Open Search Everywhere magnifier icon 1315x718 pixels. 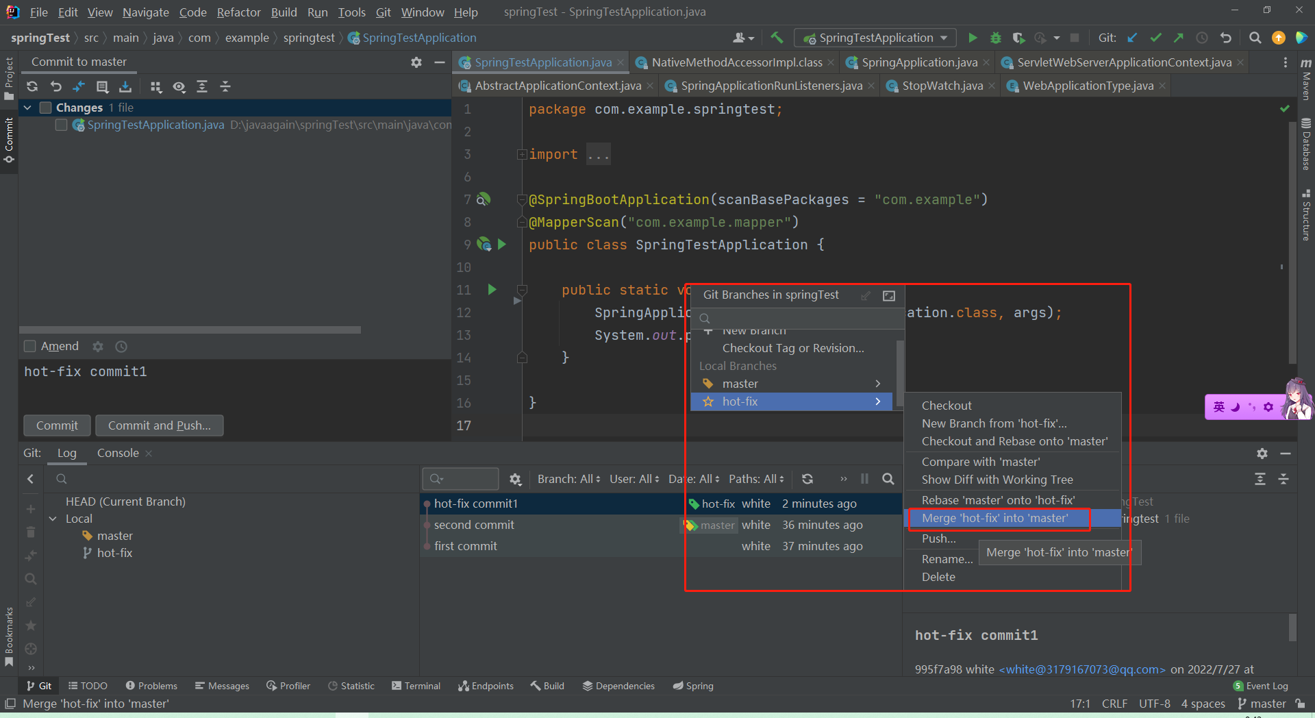(1255, 38)
